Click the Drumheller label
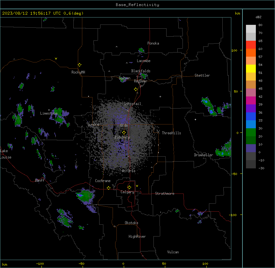Viewport: 275px width, 268px height. 204,155
